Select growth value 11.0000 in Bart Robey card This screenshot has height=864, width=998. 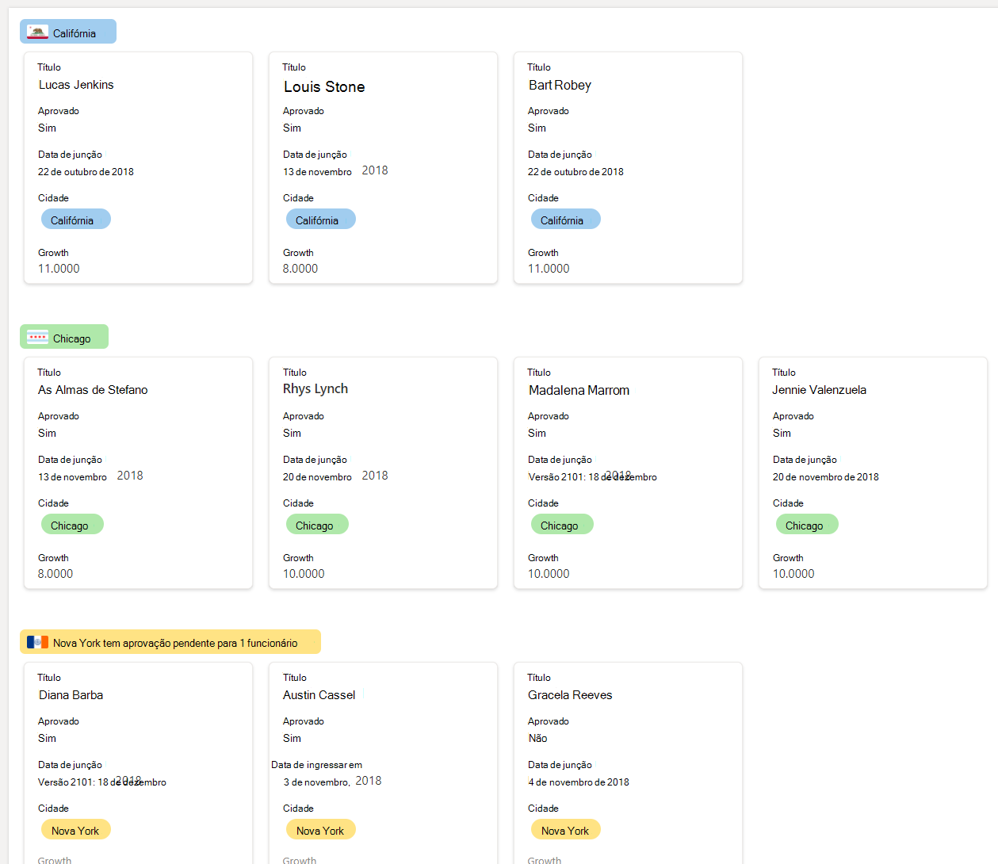(549, 269)
